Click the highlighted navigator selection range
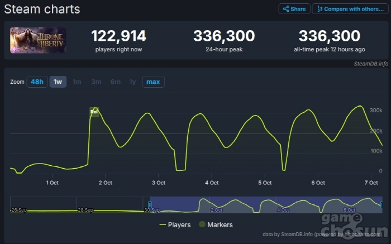The height and width of the screenshot is (244, 391). (x=266, y=205)
